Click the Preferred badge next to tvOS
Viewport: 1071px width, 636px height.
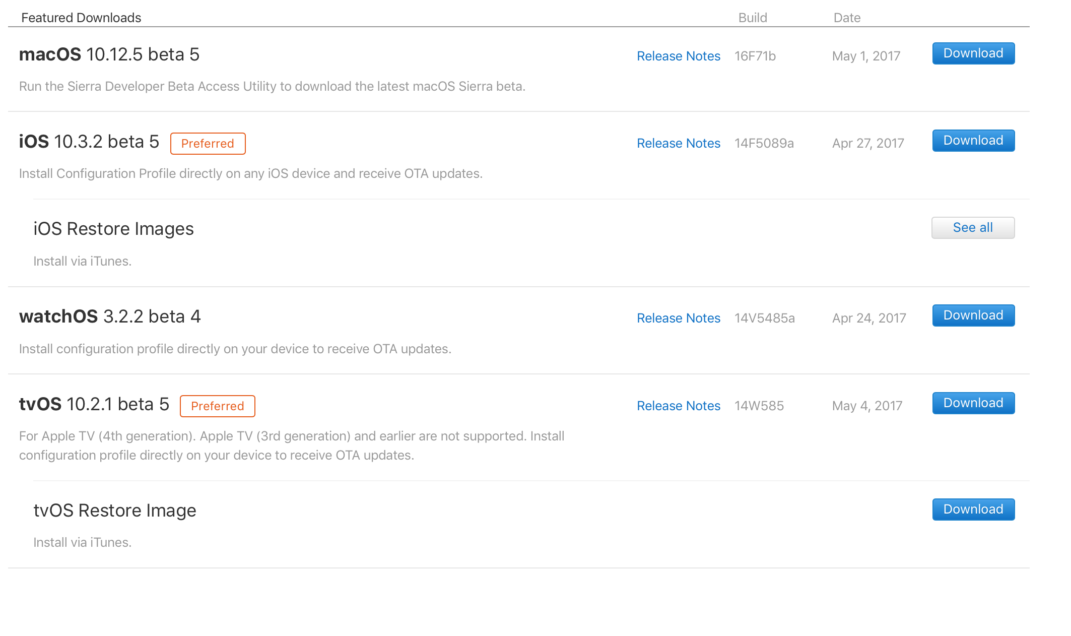click(x=218, y=406)
